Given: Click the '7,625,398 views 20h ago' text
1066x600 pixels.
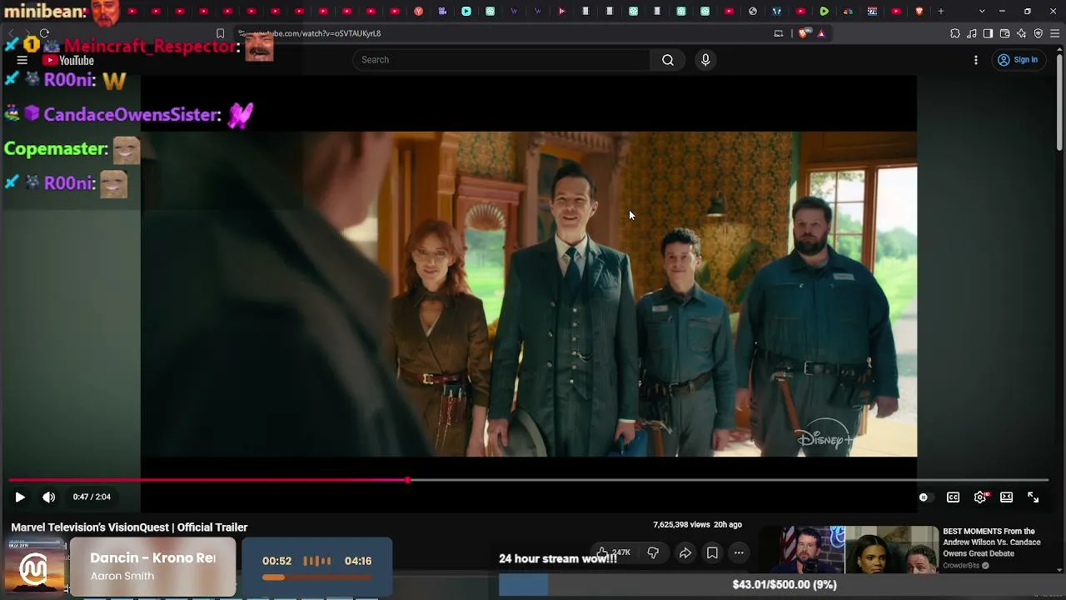Looking at the screenshot, I should tap(697, 525).
